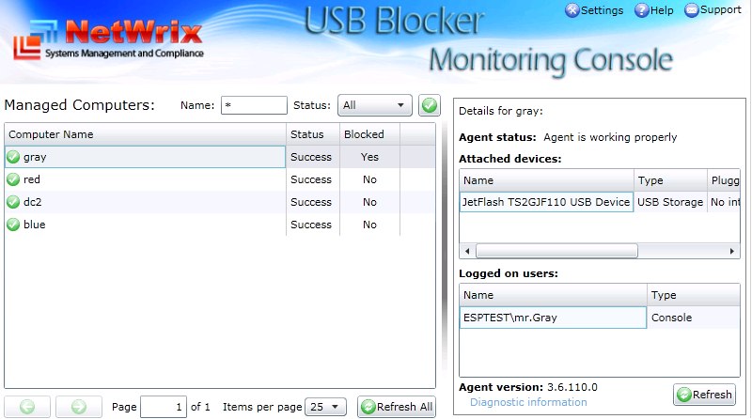Sort logged on users by Name header
Viewport: 752px width, 419px height.
pos(553,295)
